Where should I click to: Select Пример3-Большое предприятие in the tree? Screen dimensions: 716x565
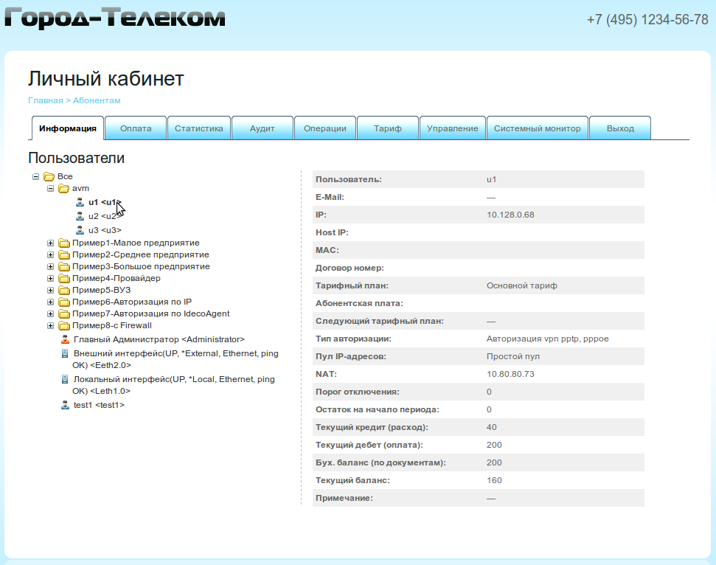tap(141, 267)
